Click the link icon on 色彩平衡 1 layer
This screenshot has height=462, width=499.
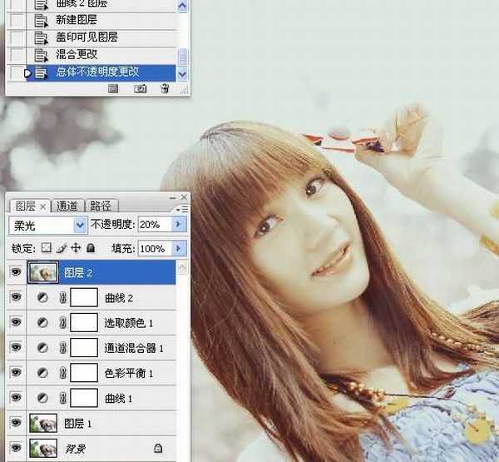[x=62, y=372]
